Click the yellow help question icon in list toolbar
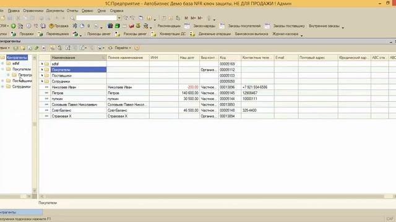The width and height of the screenshot is (396, 222). pyautogui.click(x=137, y=48)
